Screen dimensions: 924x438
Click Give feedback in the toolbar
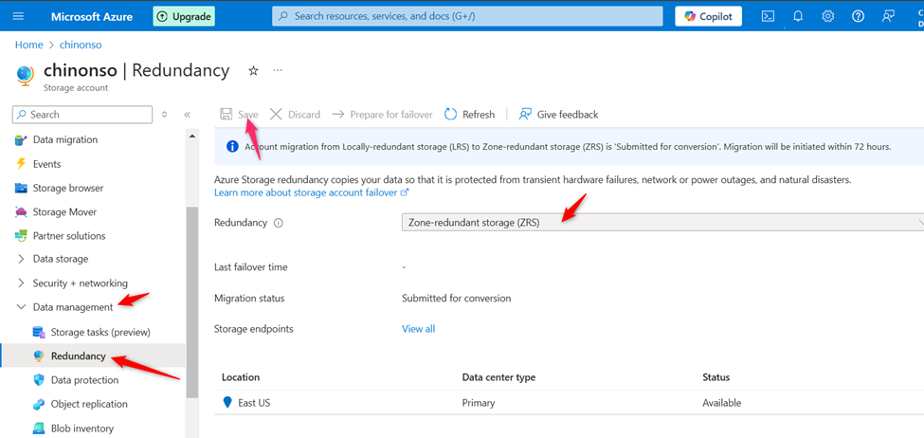[558, 115]
